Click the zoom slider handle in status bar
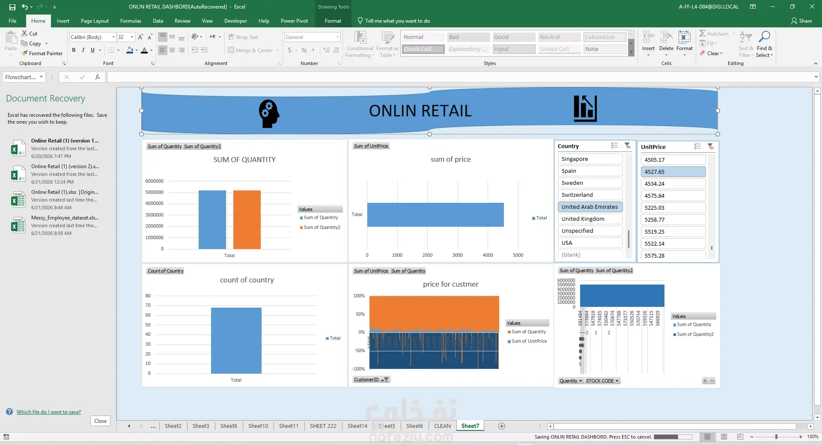The height and width of the screenshot is (445, 822). 776,437
